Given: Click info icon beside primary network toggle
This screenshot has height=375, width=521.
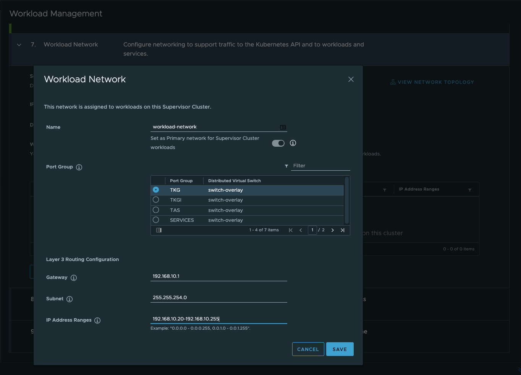Looking at the screenshot, I should click(293, 143).
